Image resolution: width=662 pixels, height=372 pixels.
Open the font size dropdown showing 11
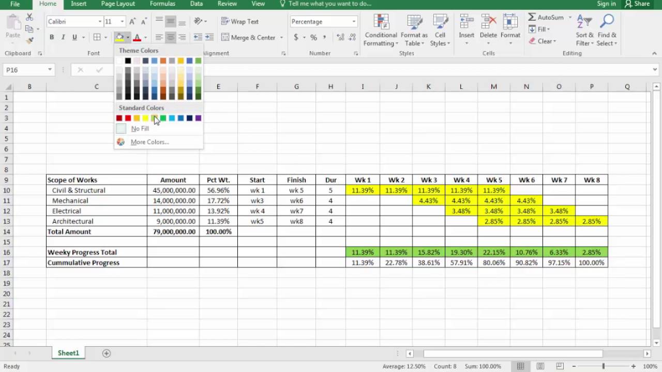122,22
